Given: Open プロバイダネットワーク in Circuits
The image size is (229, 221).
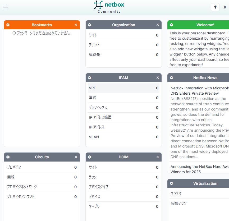Looking at the screenshot, I should click(x=42, y=187).
